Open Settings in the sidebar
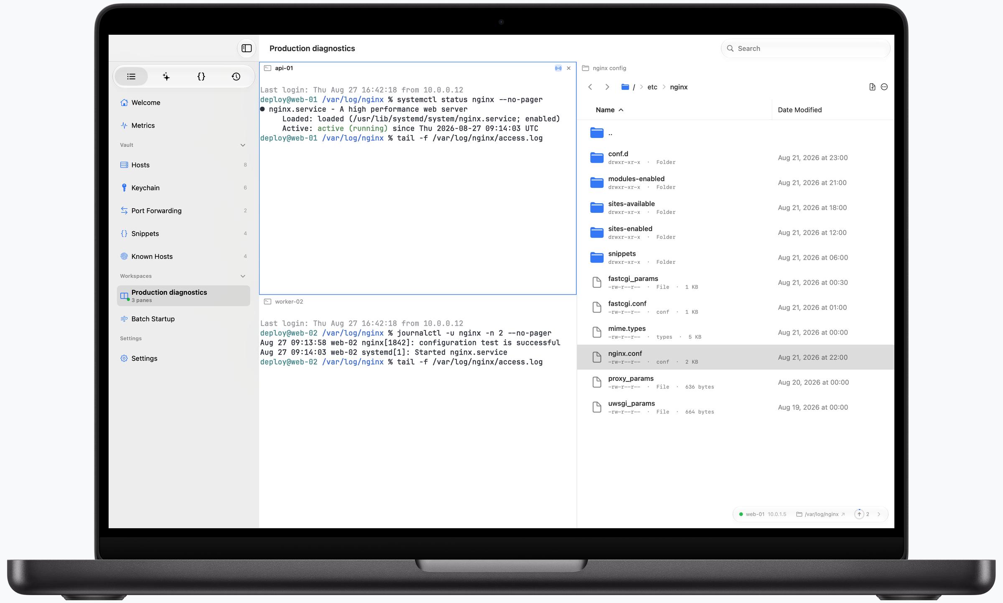Image resolution: width=1003 pixels, height=603 pixels. pyautogui.click(x=183, y=358)
